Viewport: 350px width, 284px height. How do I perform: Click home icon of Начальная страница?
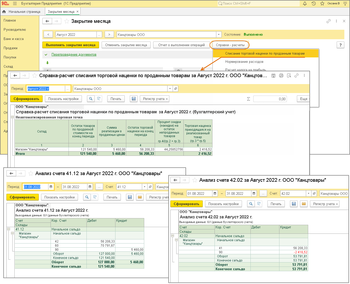[x=4, y=12]
